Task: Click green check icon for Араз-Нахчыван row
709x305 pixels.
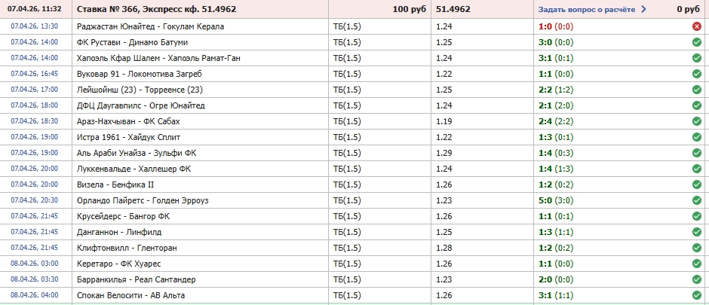Action: (697, 121)
